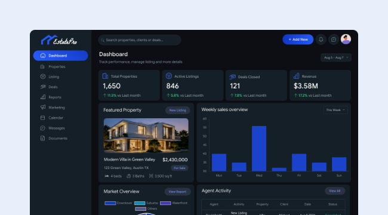Open Reports from the sidebar

point(55,97)
